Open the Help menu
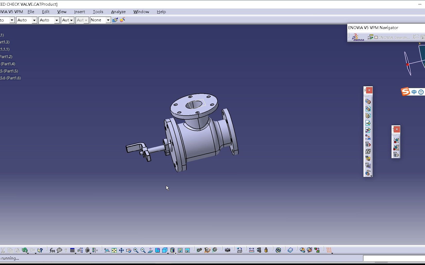 pos(161,12)
